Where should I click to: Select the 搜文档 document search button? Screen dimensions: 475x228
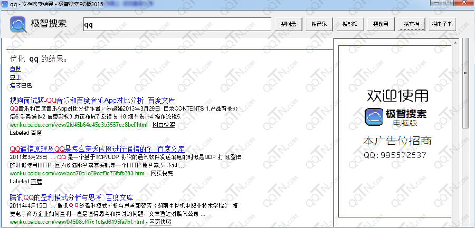point(412,25)
